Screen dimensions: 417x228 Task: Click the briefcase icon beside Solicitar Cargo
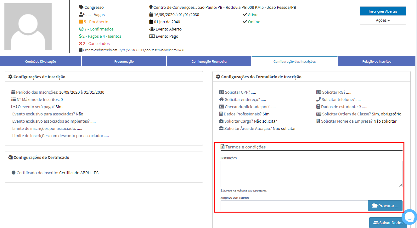click(221, 121)
